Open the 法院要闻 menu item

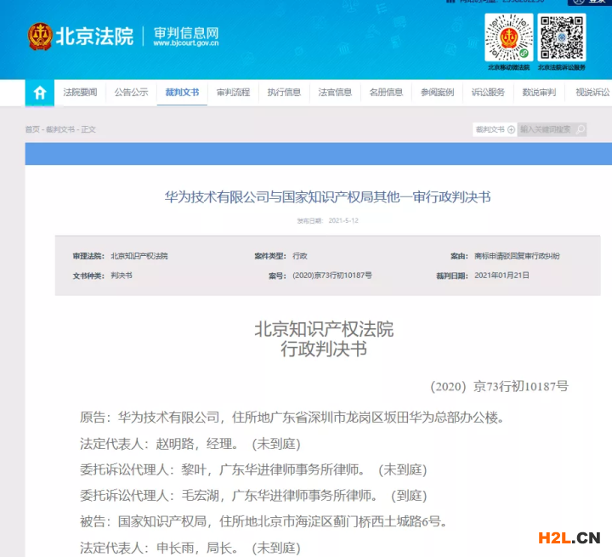pos(80,93)
